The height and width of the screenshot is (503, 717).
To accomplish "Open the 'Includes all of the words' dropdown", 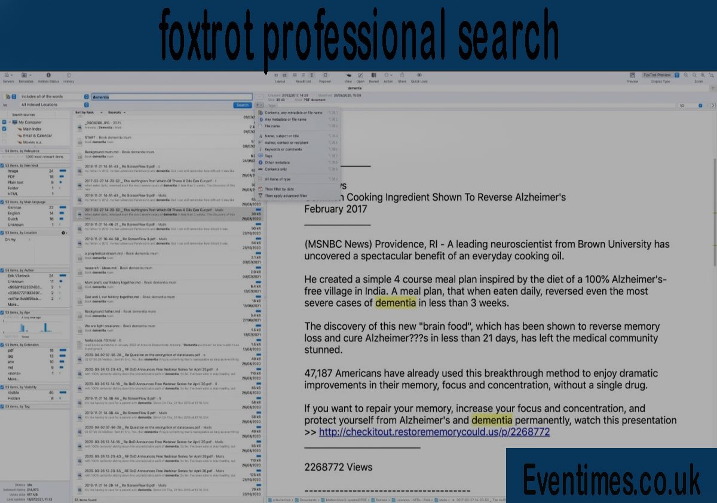I will [x=87, y=96].
